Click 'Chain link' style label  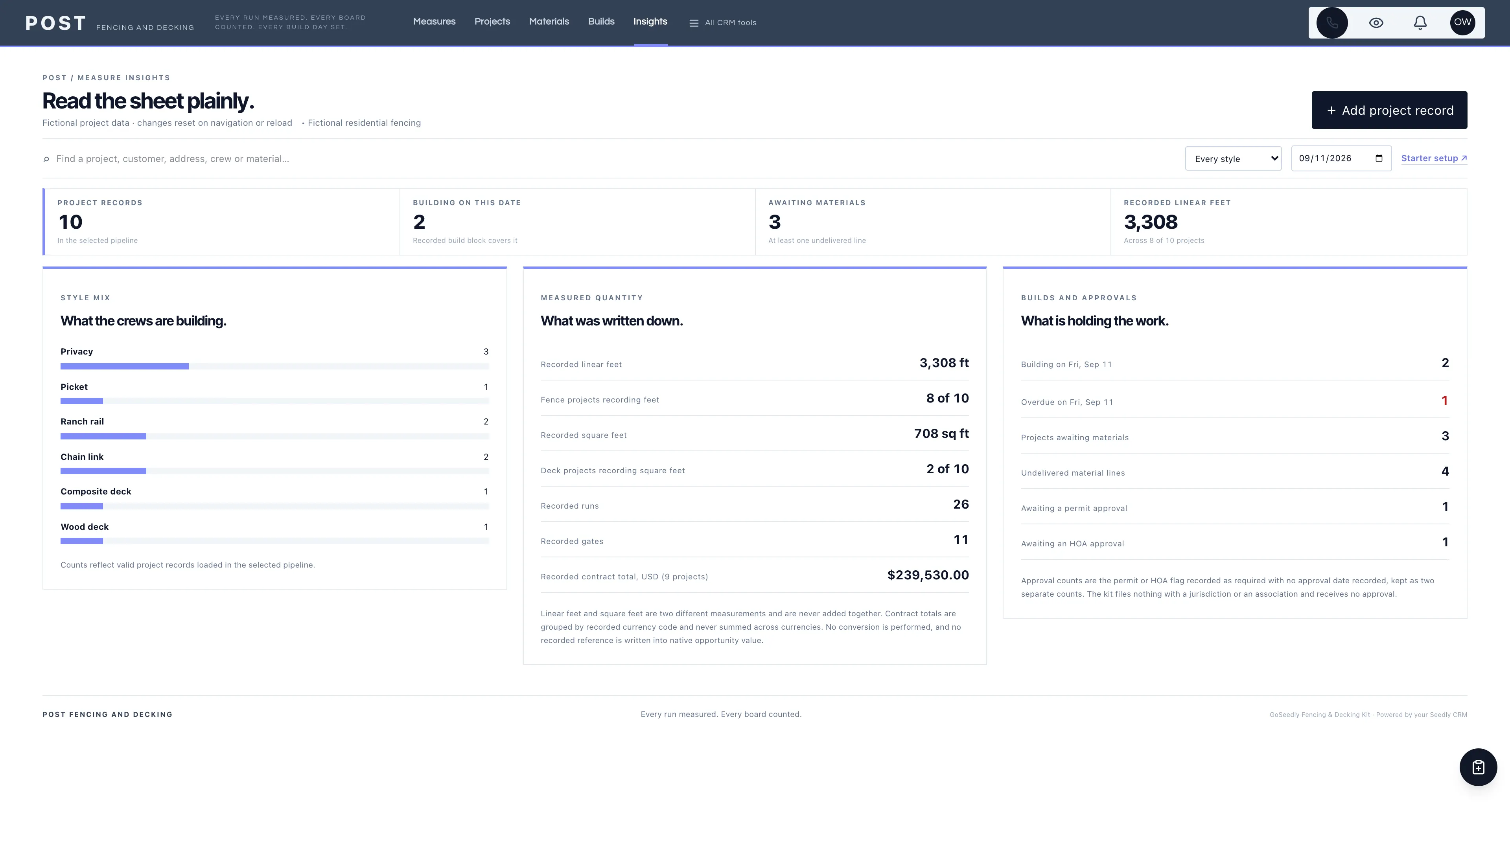(81, 457)
